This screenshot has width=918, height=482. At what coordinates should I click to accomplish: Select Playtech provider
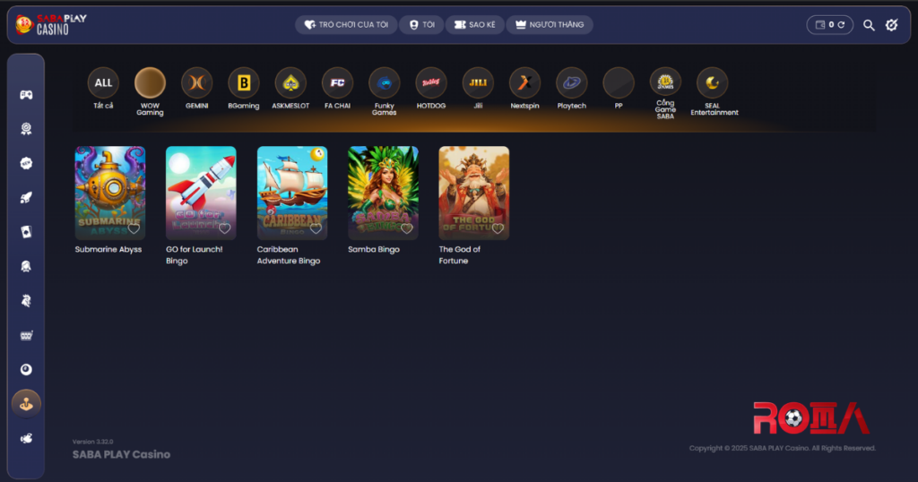click(571, 83)
